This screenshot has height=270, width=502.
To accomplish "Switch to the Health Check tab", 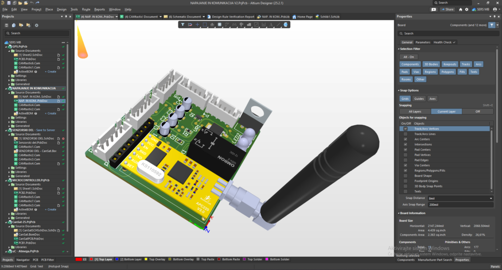I will pos(444,42).
